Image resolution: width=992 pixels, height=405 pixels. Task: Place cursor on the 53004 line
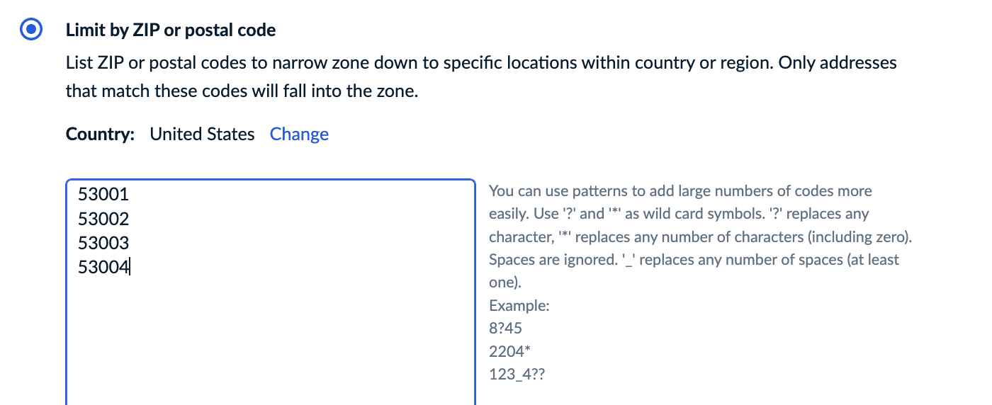coord(103,268)
